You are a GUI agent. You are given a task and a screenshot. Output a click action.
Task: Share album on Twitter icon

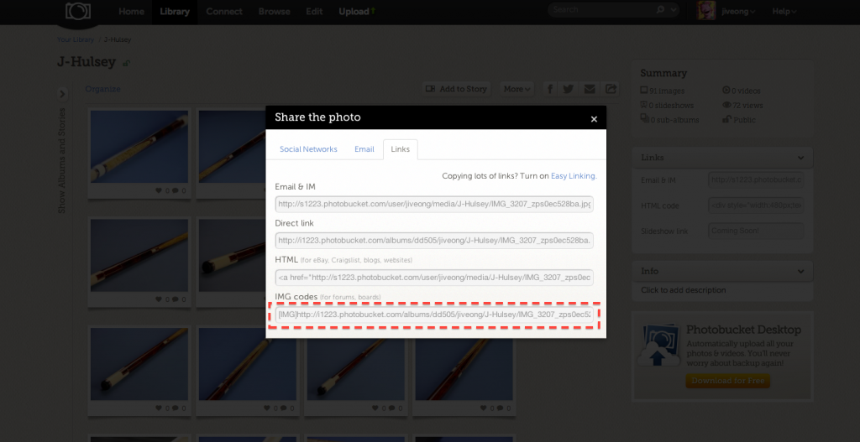point(569,89)
